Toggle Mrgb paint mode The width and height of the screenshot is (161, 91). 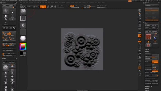(58, 6)
